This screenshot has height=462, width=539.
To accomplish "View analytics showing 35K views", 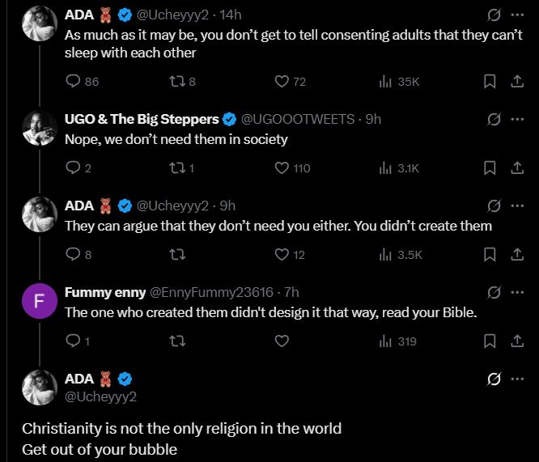I will pos(399,81).
